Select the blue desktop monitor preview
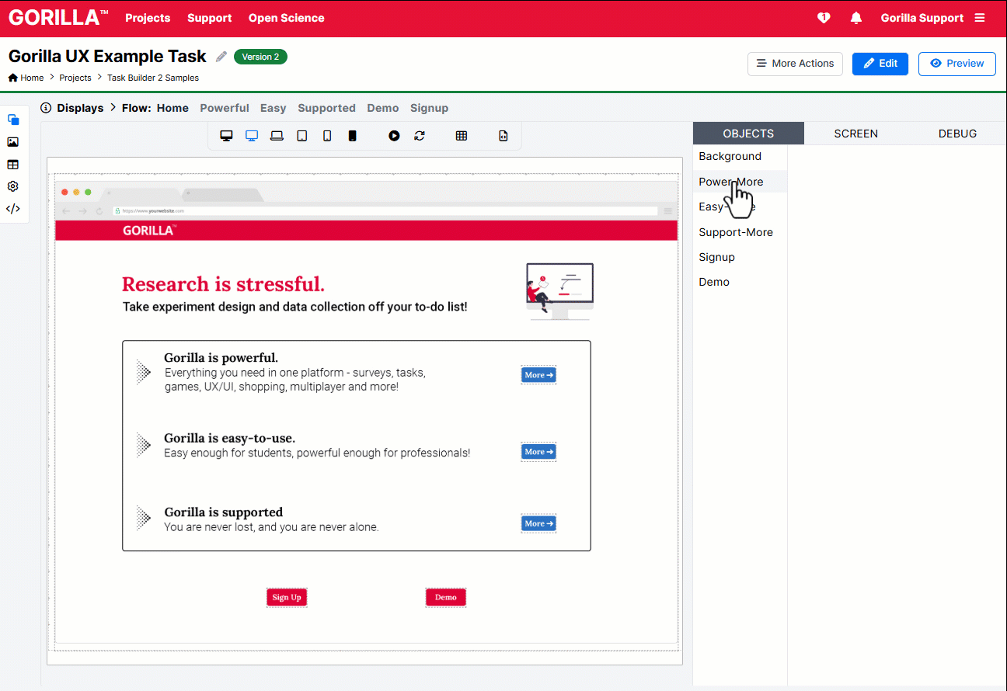The image size is (1007, 691). point(252,136)
